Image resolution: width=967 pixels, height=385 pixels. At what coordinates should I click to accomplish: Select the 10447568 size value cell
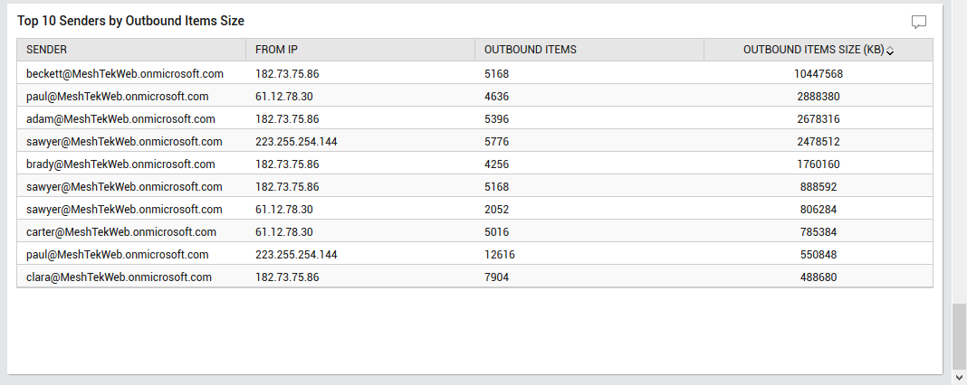click(x=819, y=74)
